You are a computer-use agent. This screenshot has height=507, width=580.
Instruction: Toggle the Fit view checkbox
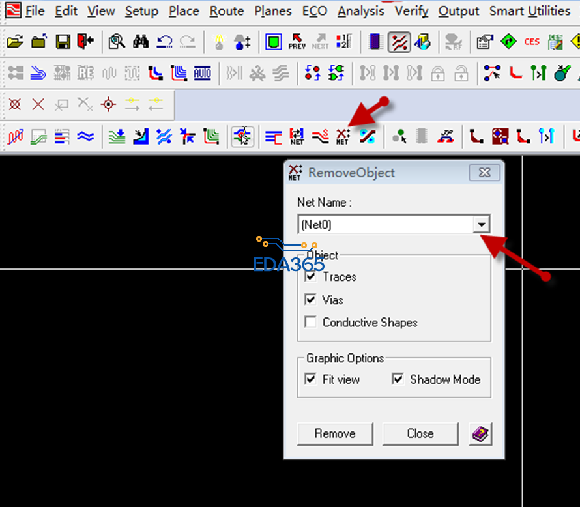tap(310, 379)
